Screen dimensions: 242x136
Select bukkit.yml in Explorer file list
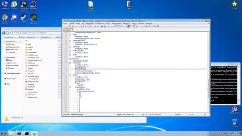(x=30, y=63)
